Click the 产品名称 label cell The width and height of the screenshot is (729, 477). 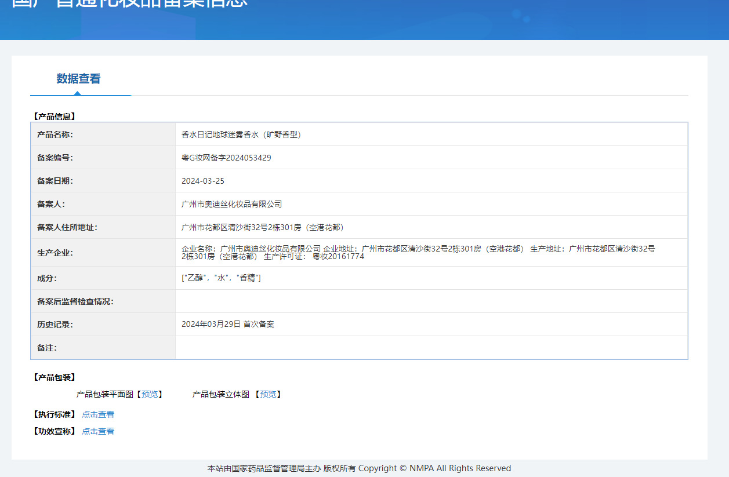point(103,134)
